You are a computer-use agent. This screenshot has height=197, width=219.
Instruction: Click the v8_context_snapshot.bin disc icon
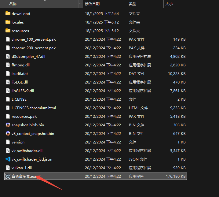8,133
